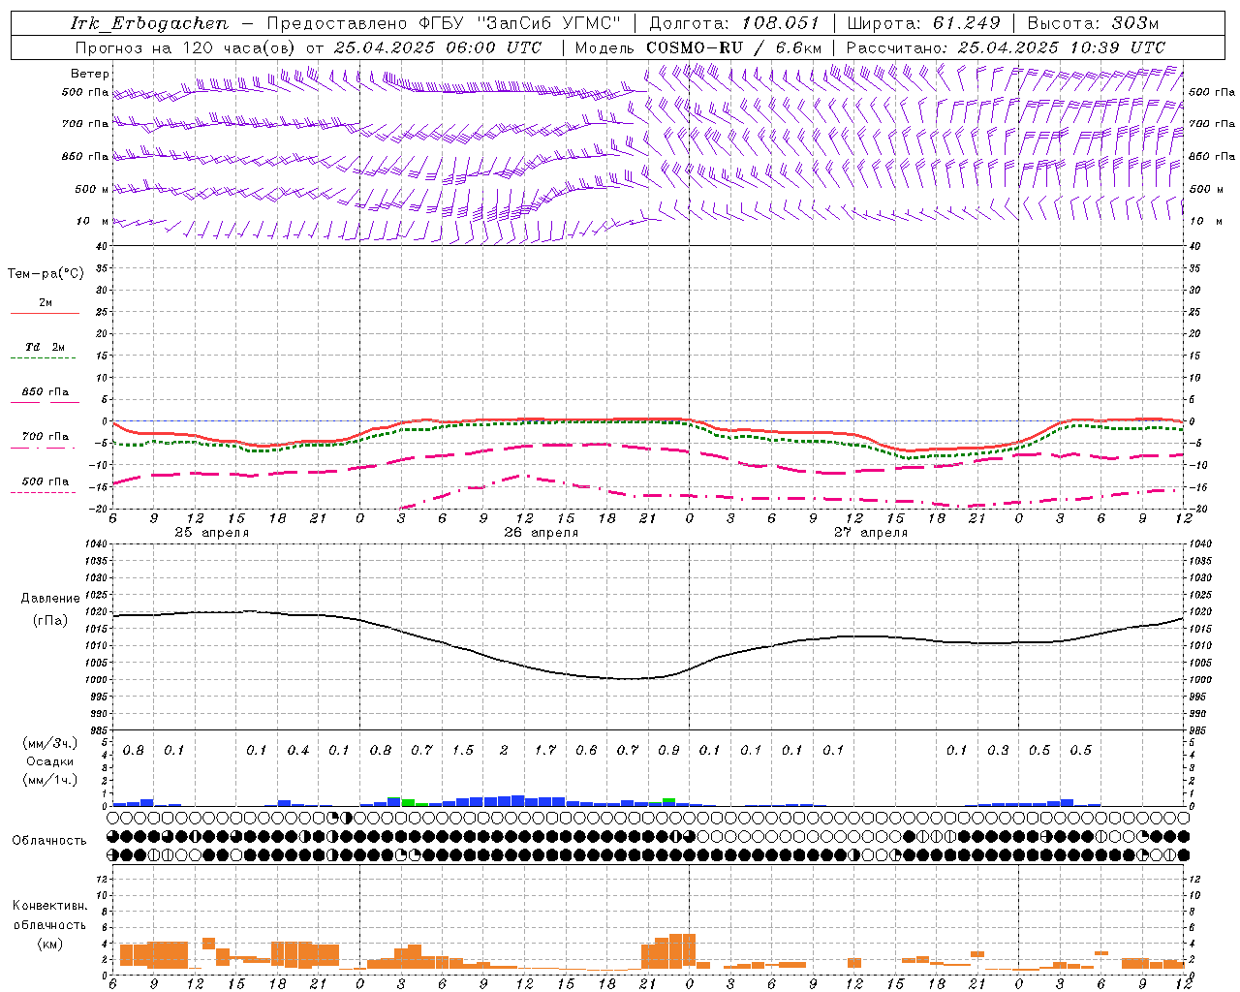Click the 25 апреля date label
1240x992 pixels.
click(211, 533)
